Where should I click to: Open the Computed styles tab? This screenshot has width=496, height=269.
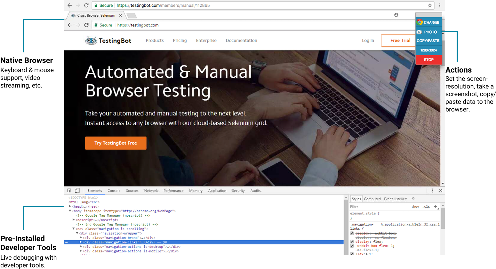point(372,199)
